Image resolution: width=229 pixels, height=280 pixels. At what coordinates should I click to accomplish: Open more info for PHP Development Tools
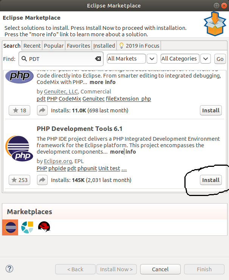pyautogui.click(x=123, y=152)
